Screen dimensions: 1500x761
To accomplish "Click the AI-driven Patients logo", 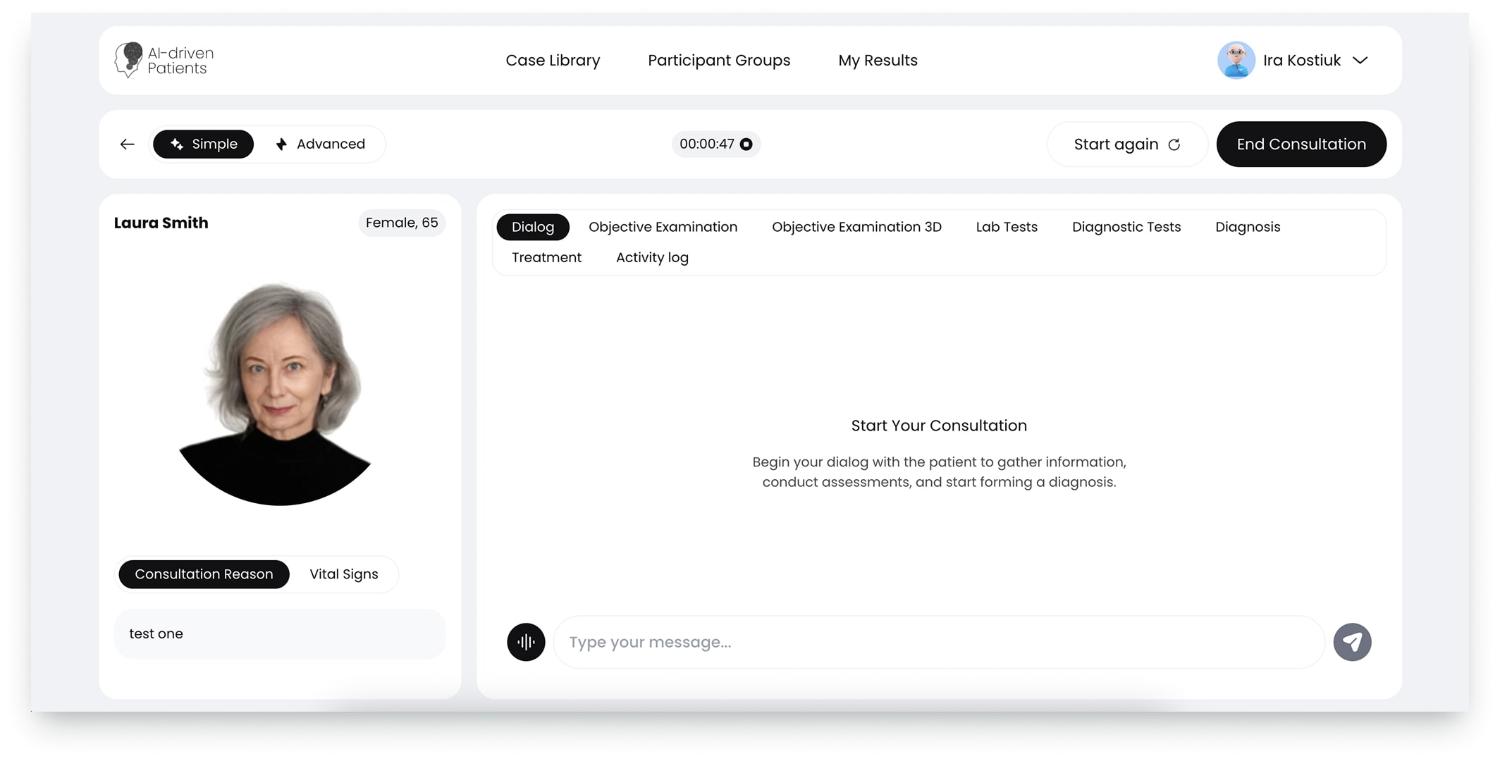I will pyautogui.click(x=164, y=61).
